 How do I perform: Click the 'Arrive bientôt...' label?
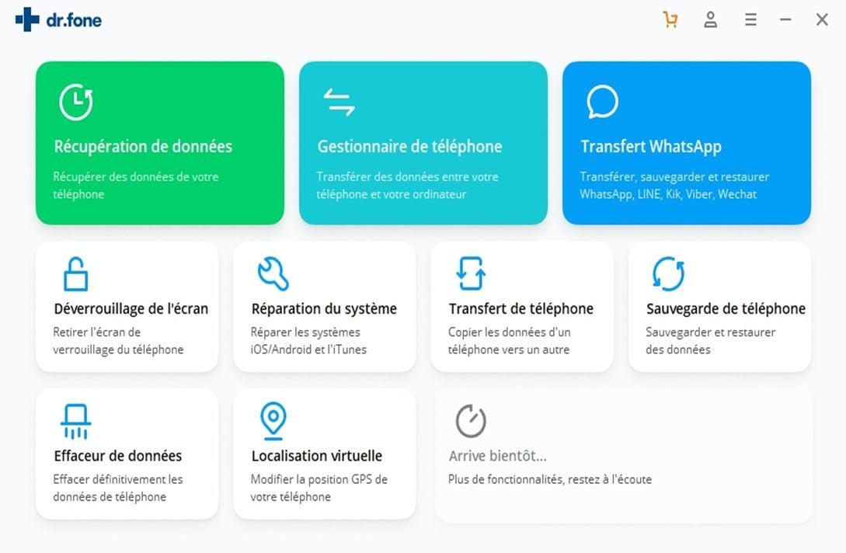[497, 456]
